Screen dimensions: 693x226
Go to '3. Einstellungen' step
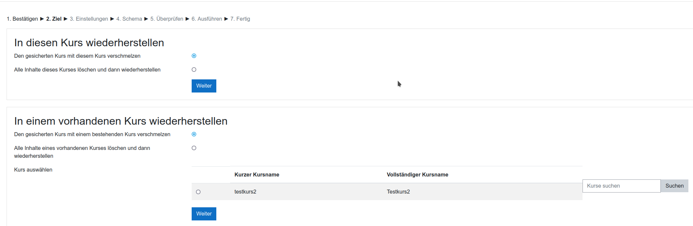pos(89,19)
